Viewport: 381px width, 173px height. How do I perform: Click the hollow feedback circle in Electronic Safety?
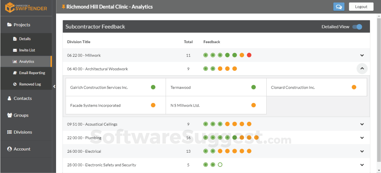[x=220, y=165]
